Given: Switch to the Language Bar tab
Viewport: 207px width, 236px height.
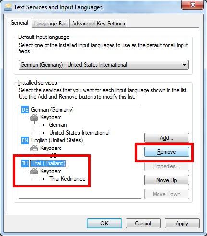Looking at the screenshot, I should (x=50, y=24).
